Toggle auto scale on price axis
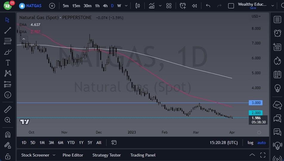 click(x=262, y=143)
